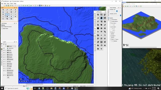
Task: Undock the Layers panel
Action: click(x=15, y=42)
